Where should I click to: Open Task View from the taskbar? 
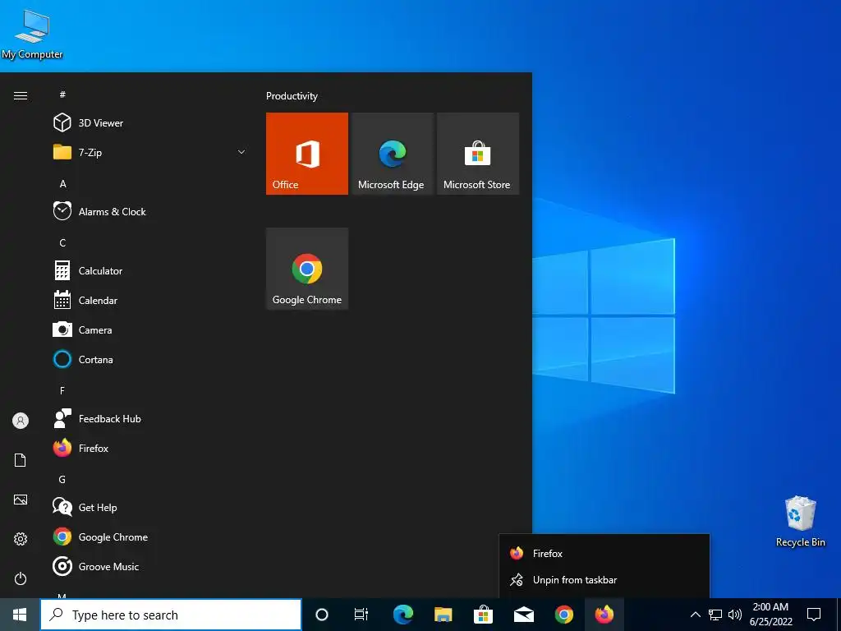click(361, 615)
